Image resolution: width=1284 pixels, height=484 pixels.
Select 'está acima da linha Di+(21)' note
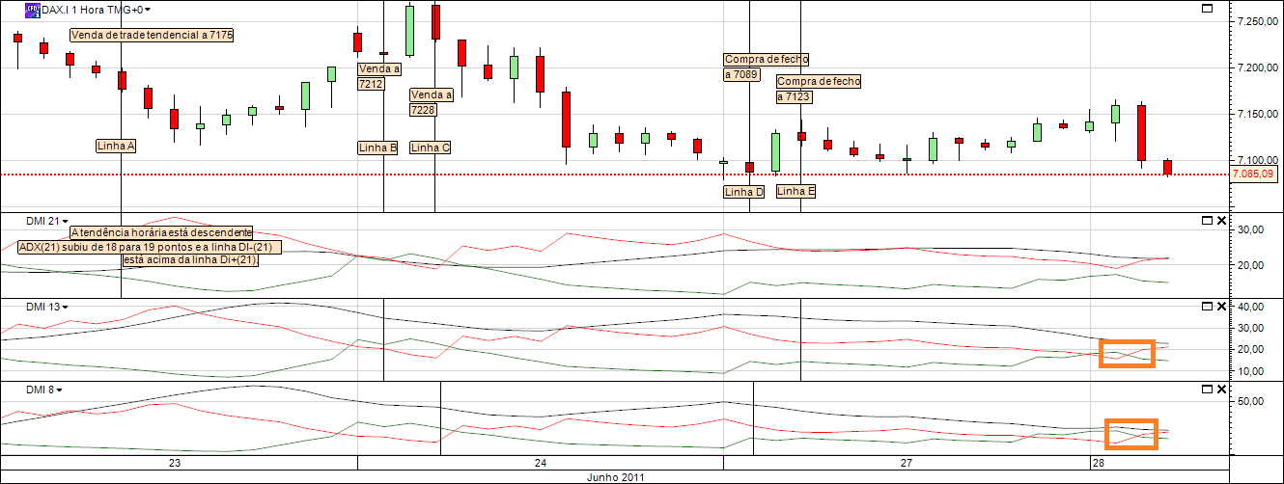(x=190, y=260)
